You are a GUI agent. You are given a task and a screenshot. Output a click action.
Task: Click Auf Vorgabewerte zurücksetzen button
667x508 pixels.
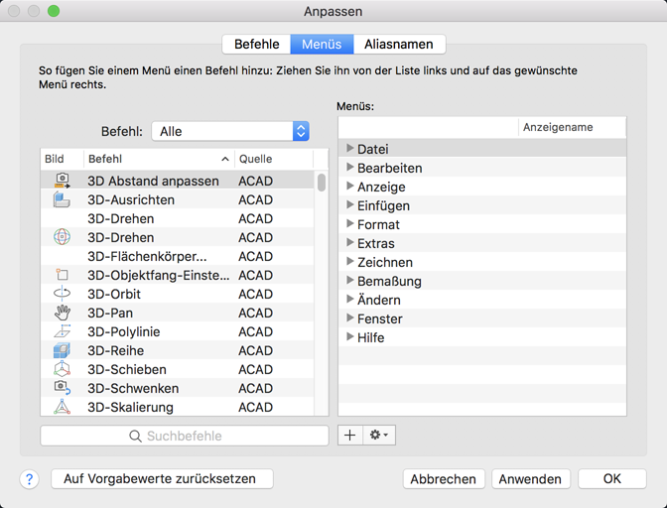160,478
